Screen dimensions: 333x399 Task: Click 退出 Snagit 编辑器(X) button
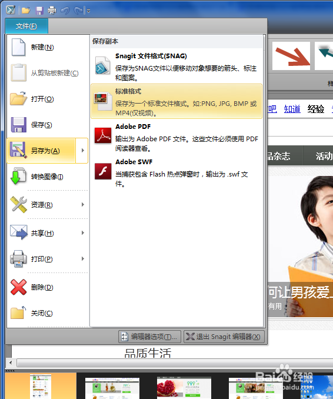pos(224,337)
